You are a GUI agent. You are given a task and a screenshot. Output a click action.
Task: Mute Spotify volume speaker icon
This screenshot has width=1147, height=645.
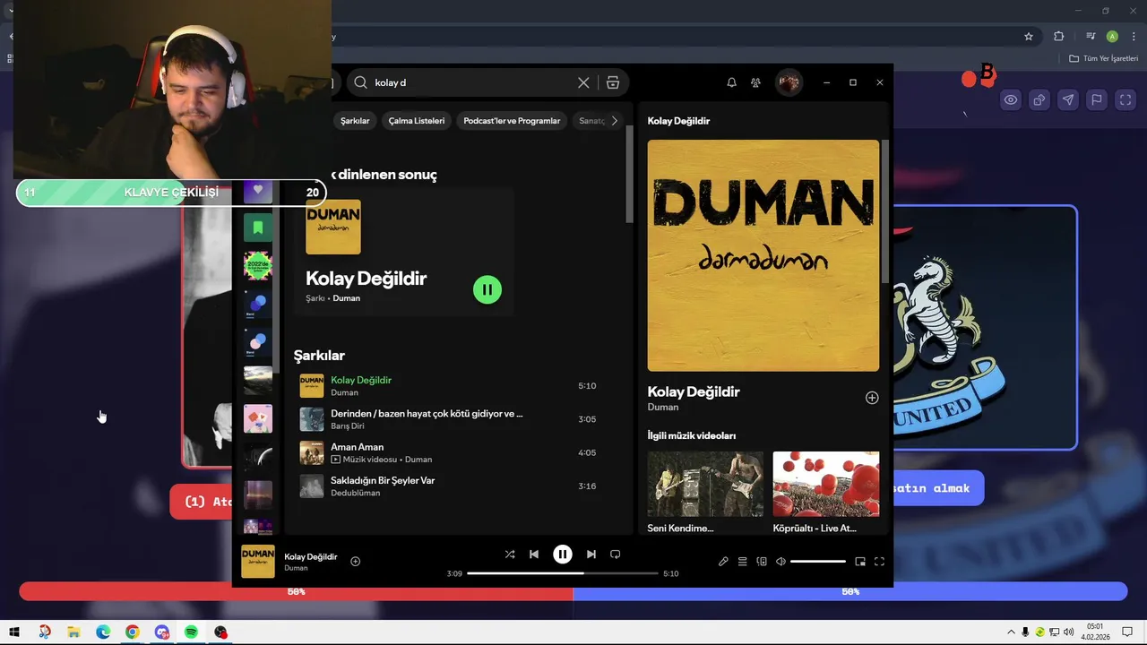click(780, 562)
